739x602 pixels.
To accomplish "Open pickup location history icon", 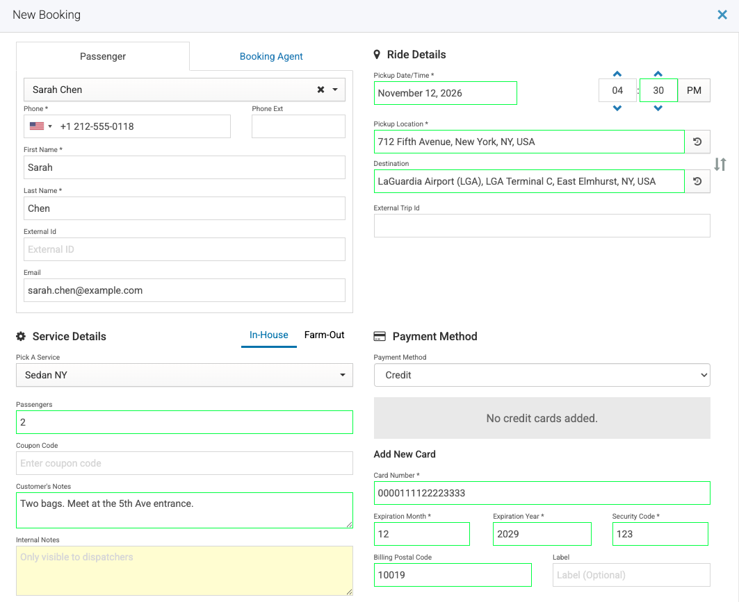I will pos(697,142).
